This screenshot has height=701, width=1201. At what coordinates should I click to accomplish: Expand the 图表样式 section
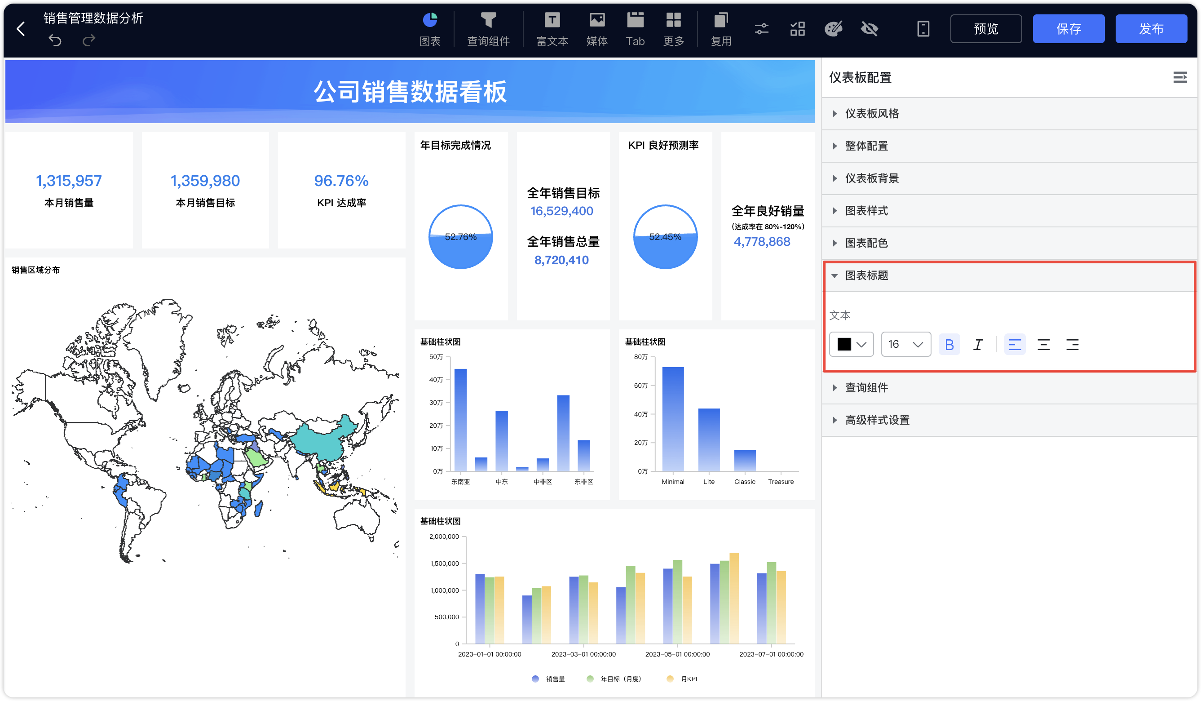coord(1009,211)
